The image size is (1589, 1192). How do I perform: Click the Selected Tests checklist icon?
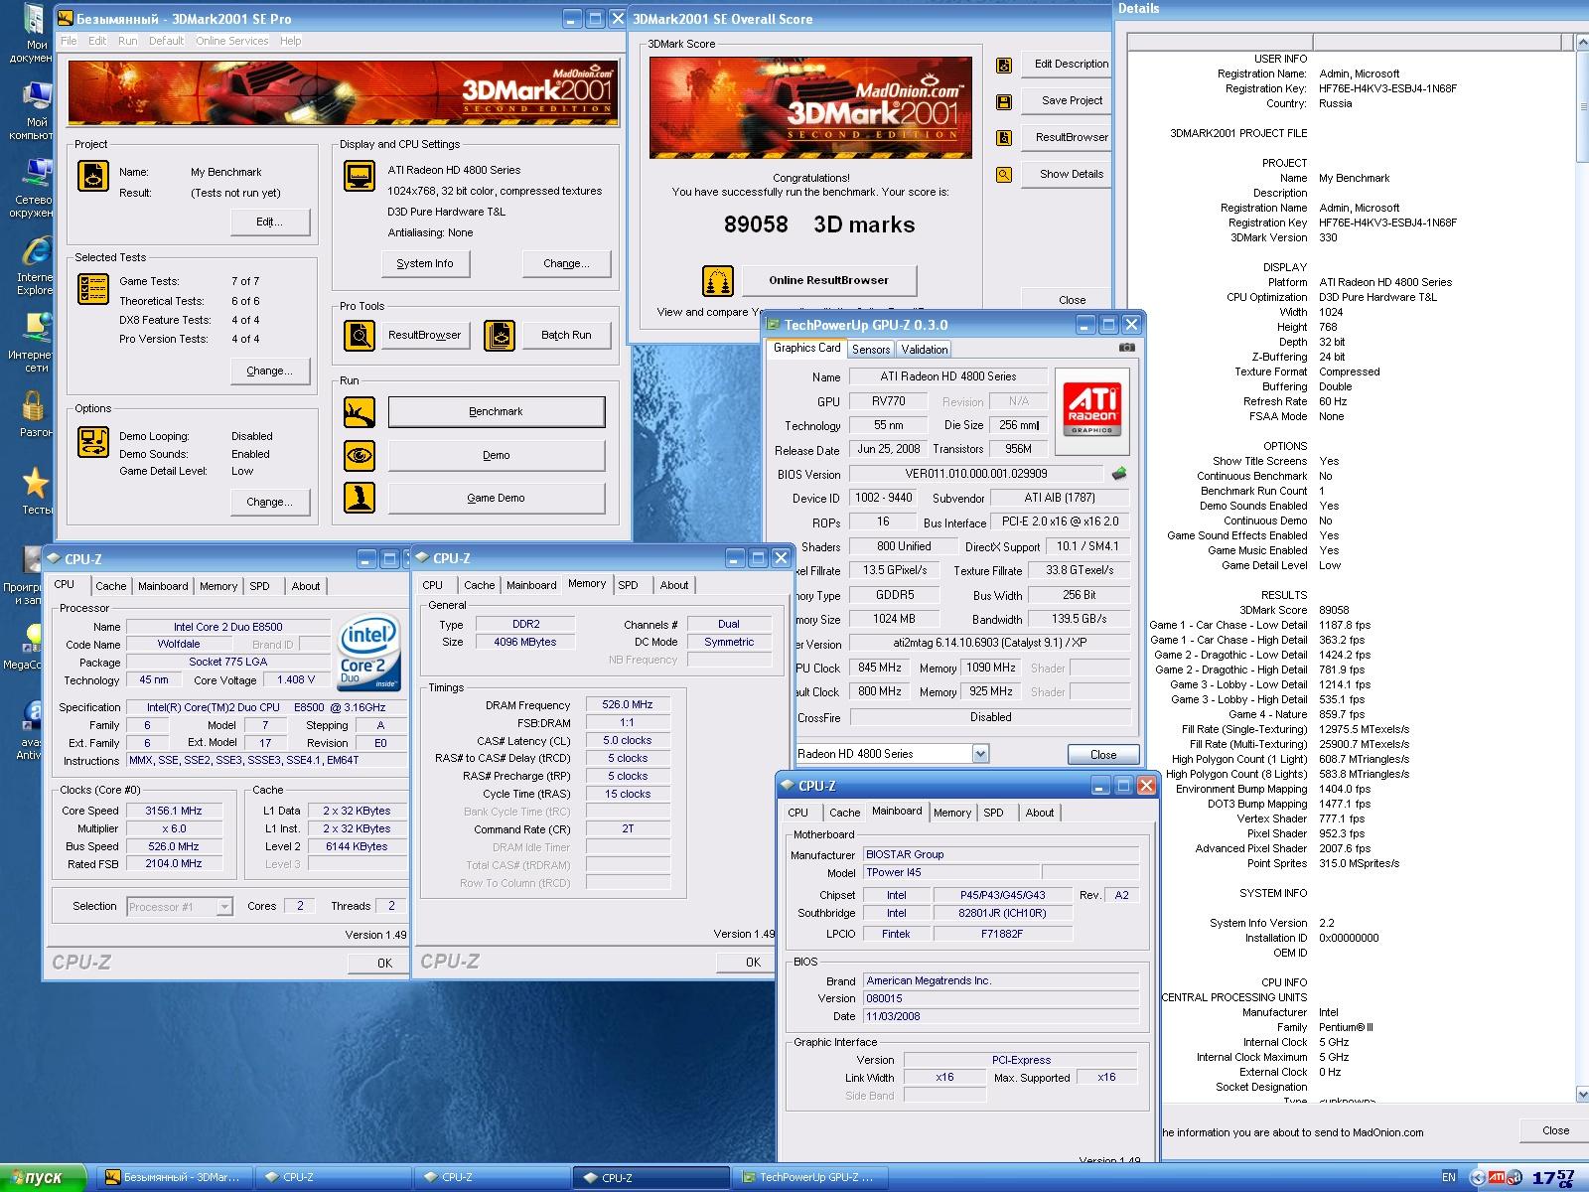[93, 289]
